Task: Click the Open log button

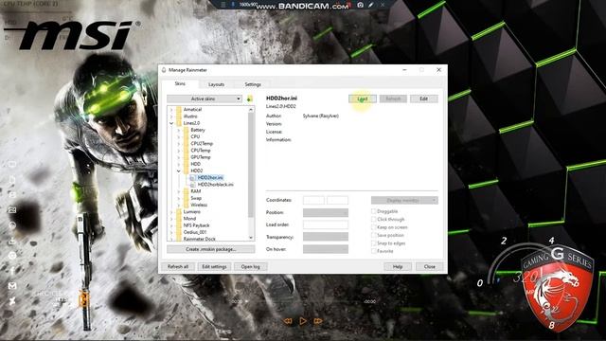Action: [250, 267]
